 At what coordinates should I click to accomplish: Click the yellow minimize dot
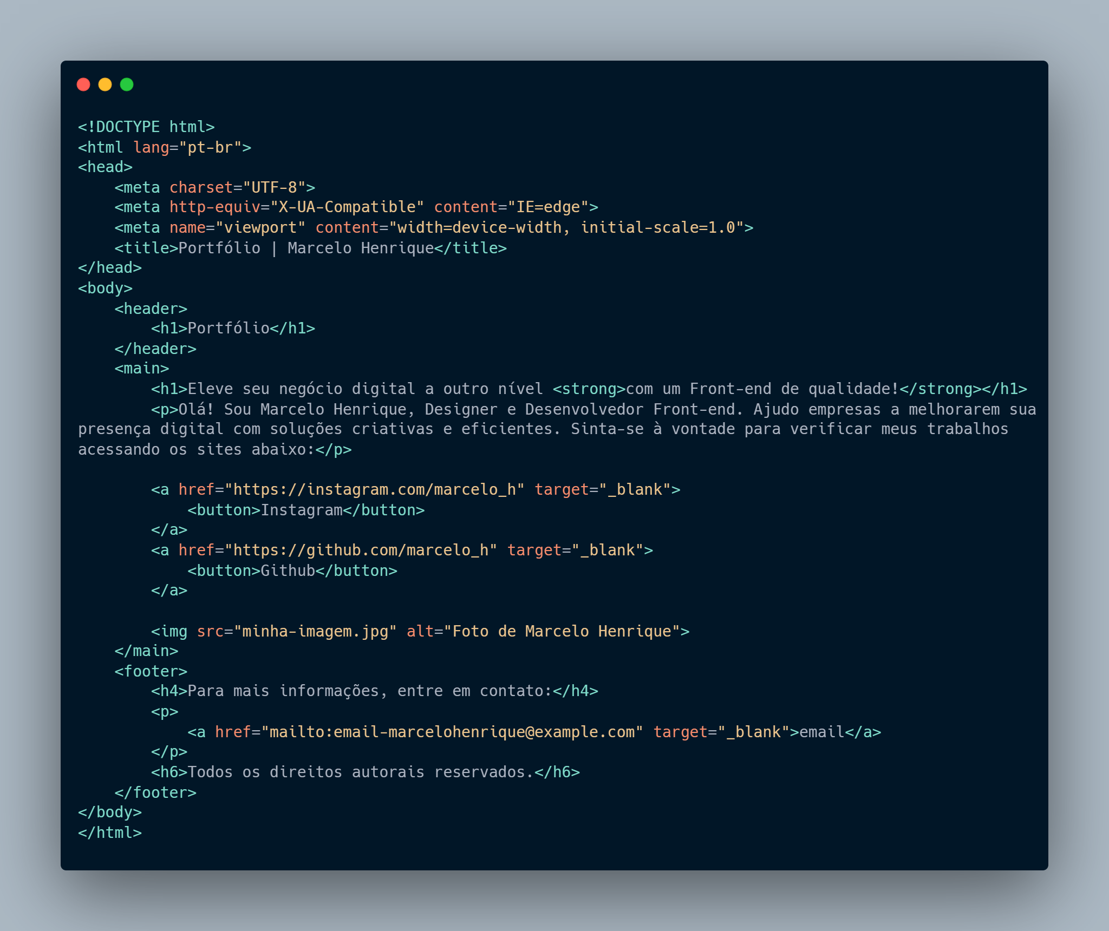click(x=105, y=84)
